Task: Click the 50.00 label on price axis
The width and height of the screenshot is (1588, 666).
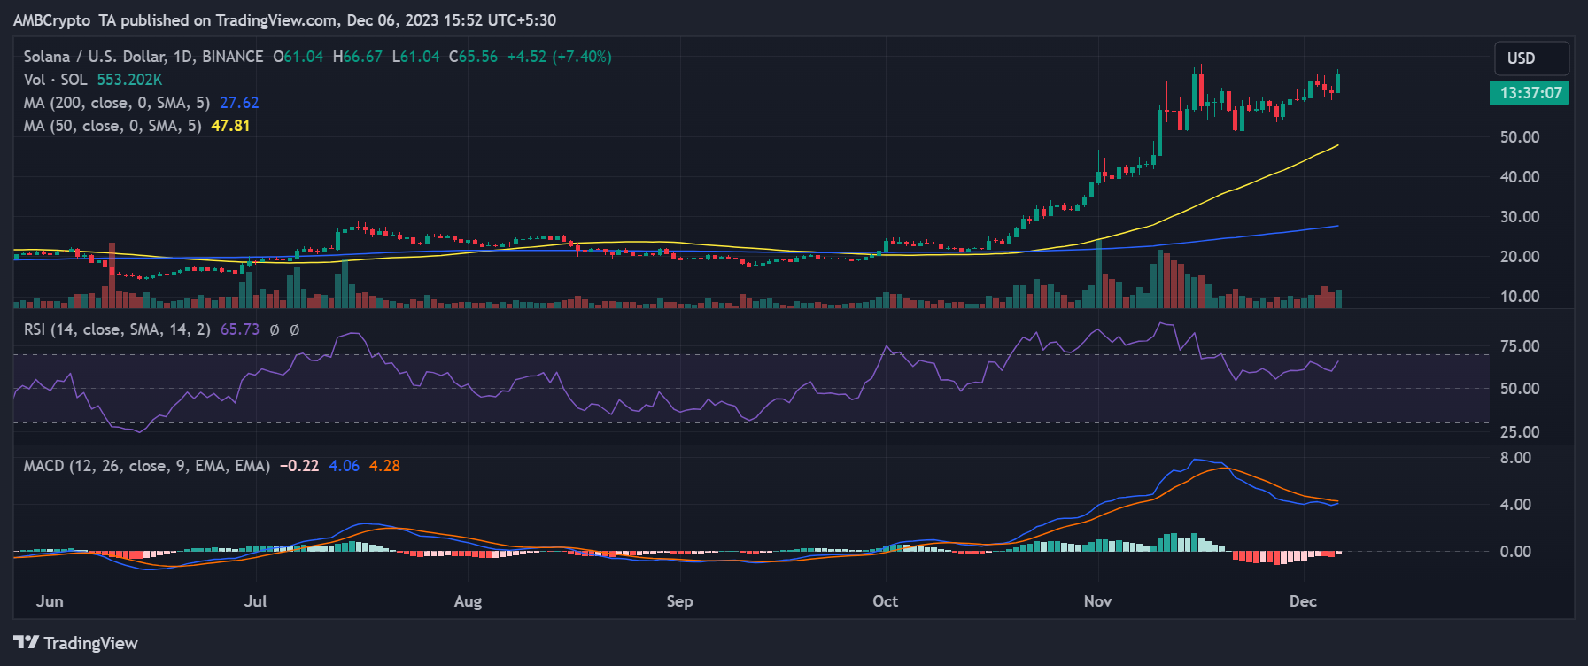Action: [x=1520, y=137]
